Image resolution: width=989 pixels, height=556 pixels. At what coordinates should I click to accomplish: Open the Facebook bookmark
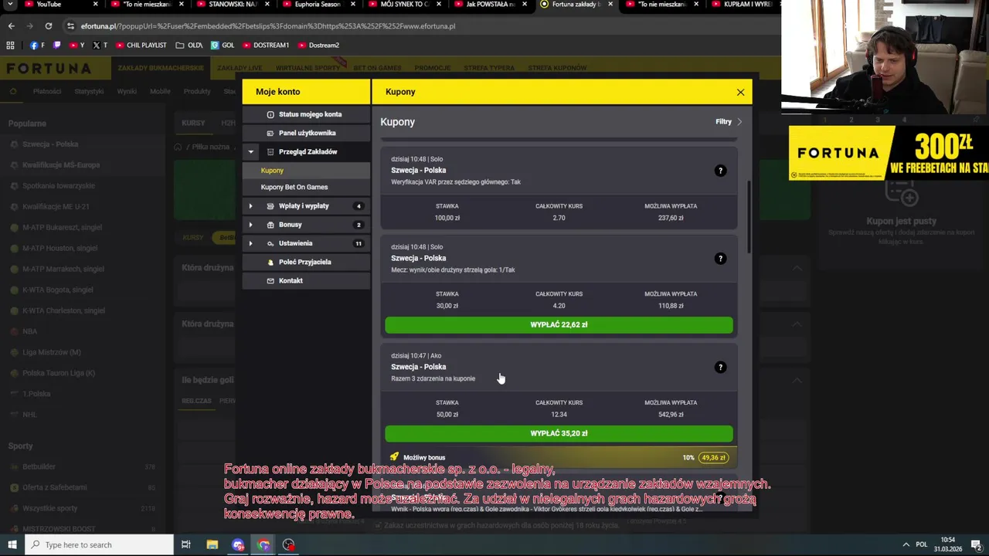pyautogui.click(x=36, y=45)
